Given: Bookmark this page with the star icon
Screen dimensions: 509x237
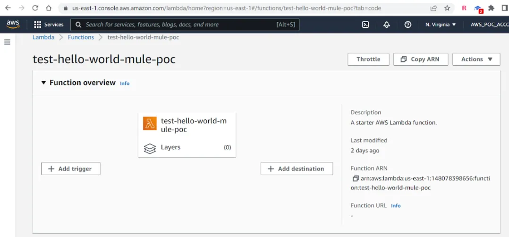Looking at the screenshot, I should click(447, 8).
